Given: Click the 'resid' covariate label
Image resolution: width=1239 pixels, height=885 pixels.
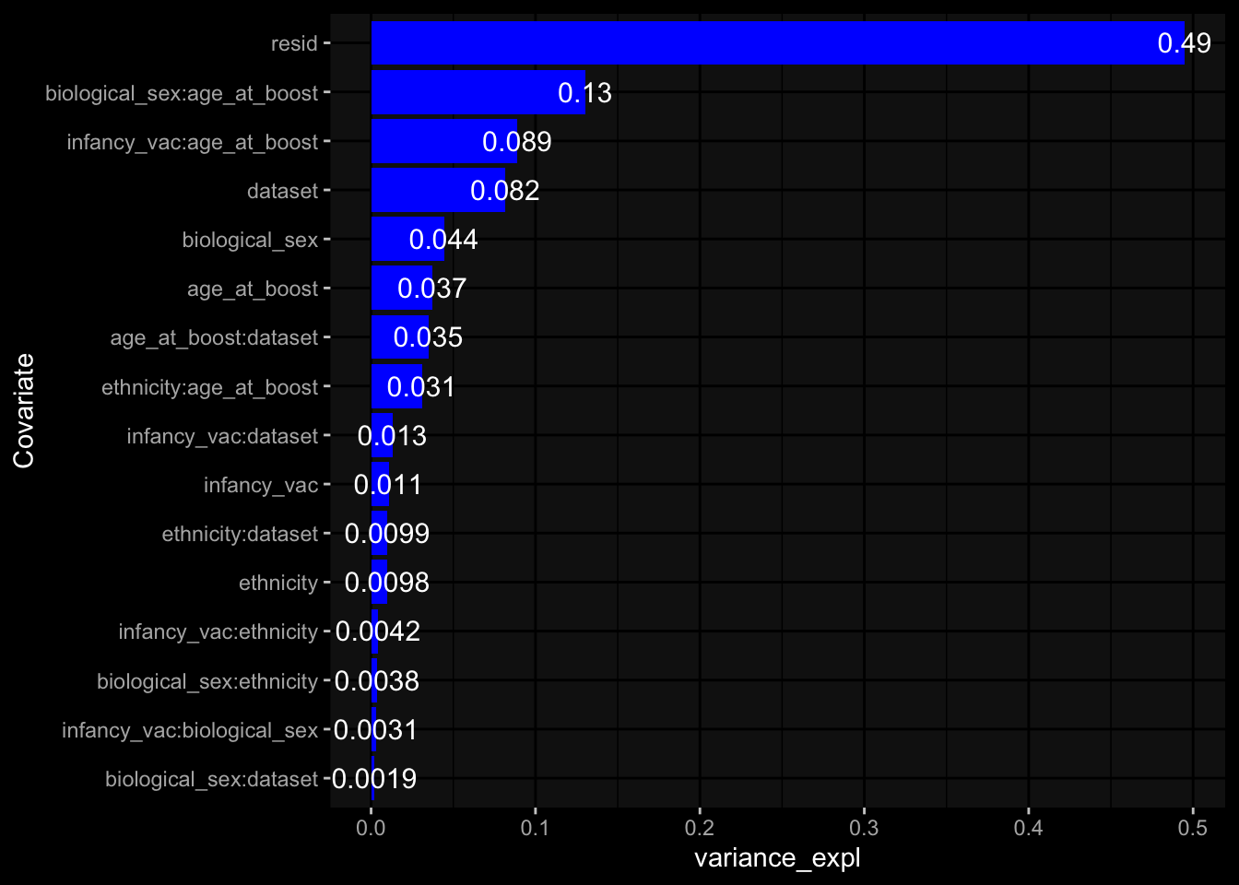Looking at the screenshot, I should pos(294,43).
